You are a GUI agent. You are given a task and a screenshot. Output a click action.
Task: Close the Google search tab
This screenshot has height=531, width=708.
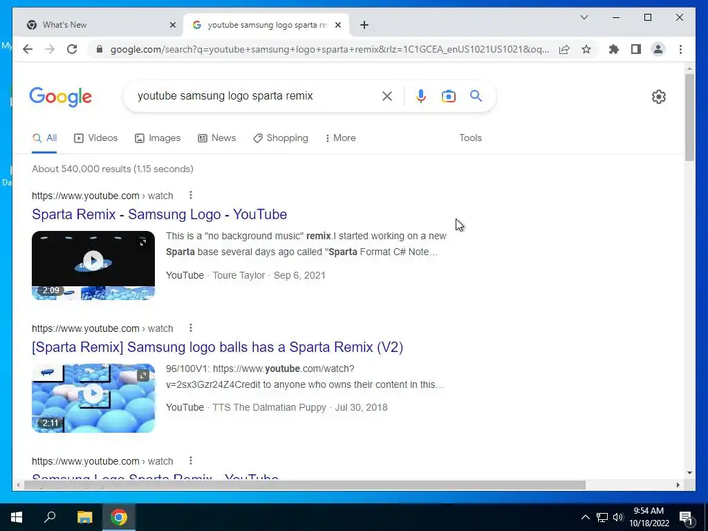(337, 25)
